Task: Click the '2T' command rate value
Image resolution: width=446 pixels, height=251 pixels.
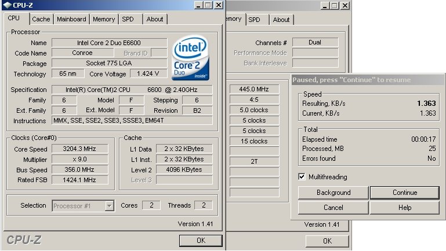Action: pyautogui.click(x=254, y=161)
